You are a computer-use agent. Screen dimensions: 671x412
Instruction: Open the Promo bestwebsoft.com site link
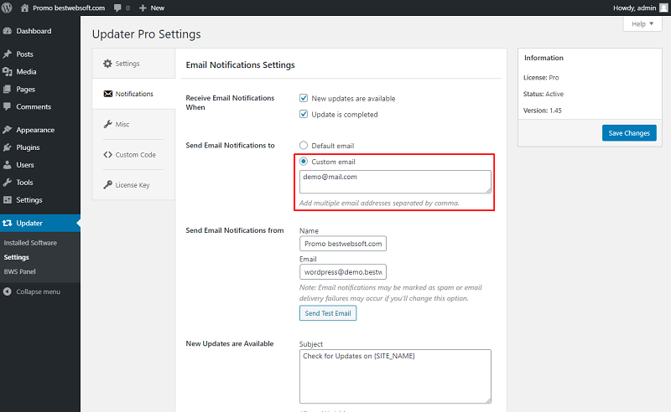(69, 8)
